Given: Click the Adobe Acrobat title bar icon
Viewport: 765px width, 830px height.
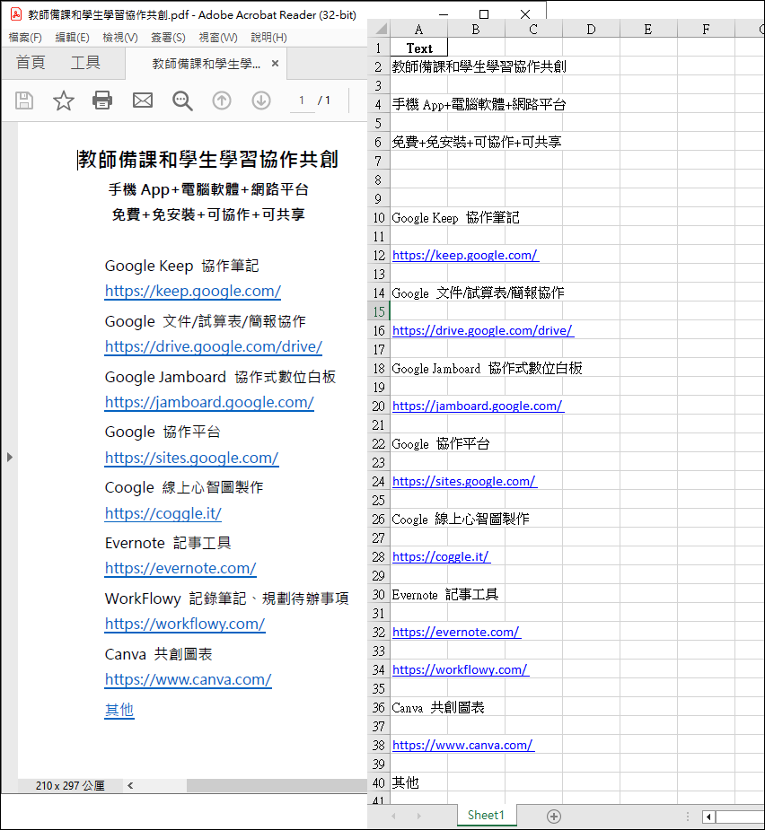Looking at the screenshot, I should 16,14.
